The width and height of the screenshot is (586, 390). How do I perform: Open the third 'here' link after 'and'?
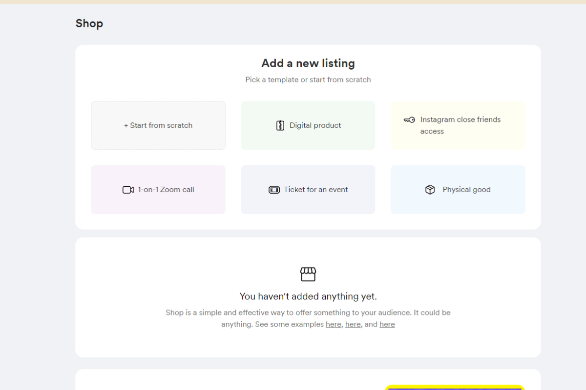point(387,324)
